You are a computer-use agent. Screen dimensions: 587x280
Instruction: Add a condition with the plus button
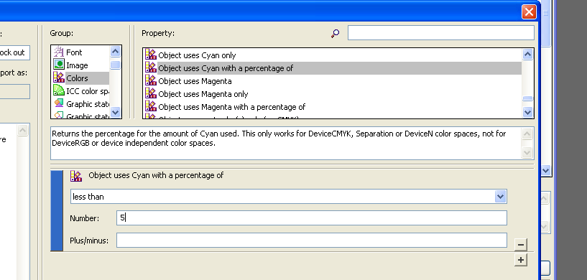pos(520,259)
